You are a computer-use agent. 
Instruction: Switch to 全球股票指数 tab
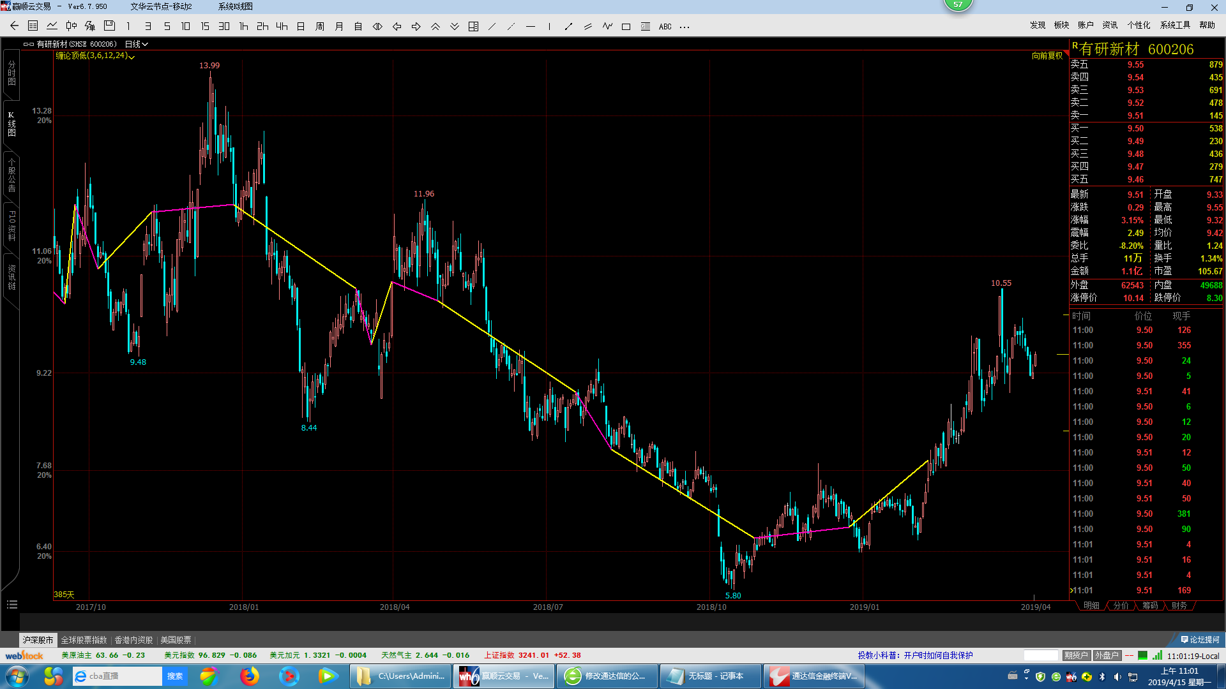click(84, 640)
